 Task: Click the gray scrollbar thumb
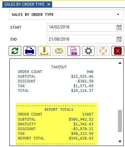(120, 121)
